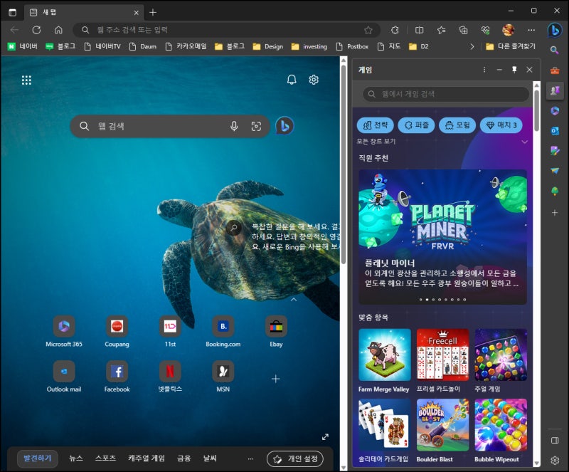Toggle the sidebar visibility icon above the sidebar gear
569x472 pixels.
coord(555,441)
